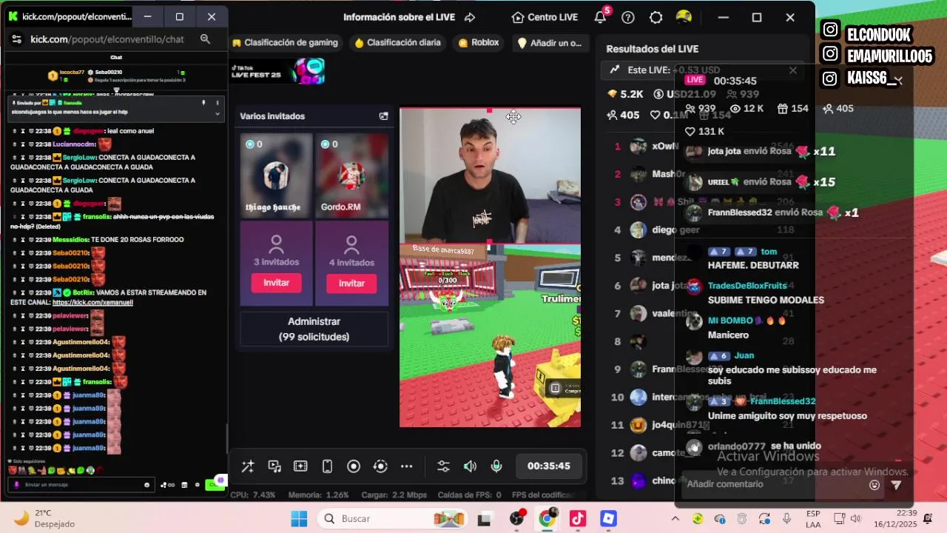Click the purple microphone icon in Kick chat
Viewport: 947px width, 533px height.
[x=16, y=485]
